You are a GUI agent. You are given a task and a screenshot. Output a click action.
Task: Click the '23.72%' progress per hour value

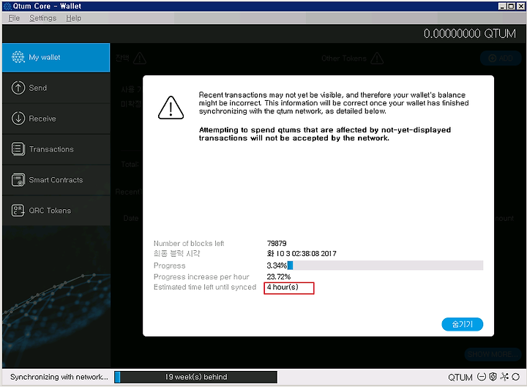279,277
